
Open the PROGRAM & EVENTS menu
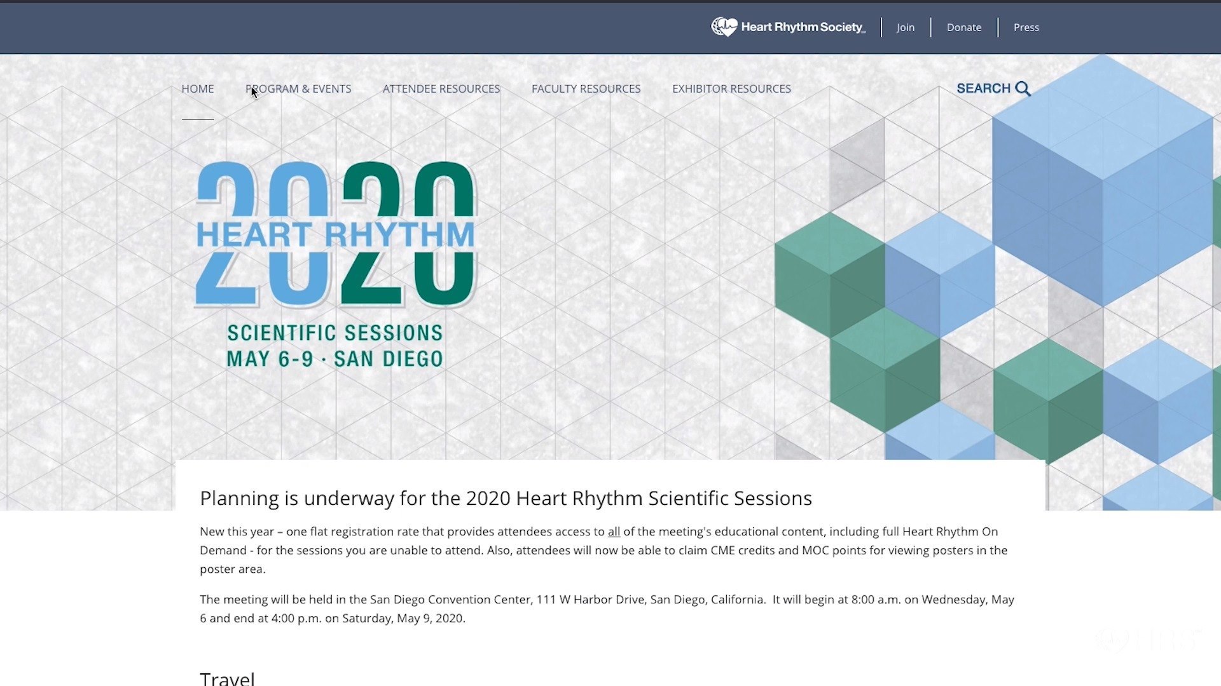pyautogui.click(x=298, y=89)
